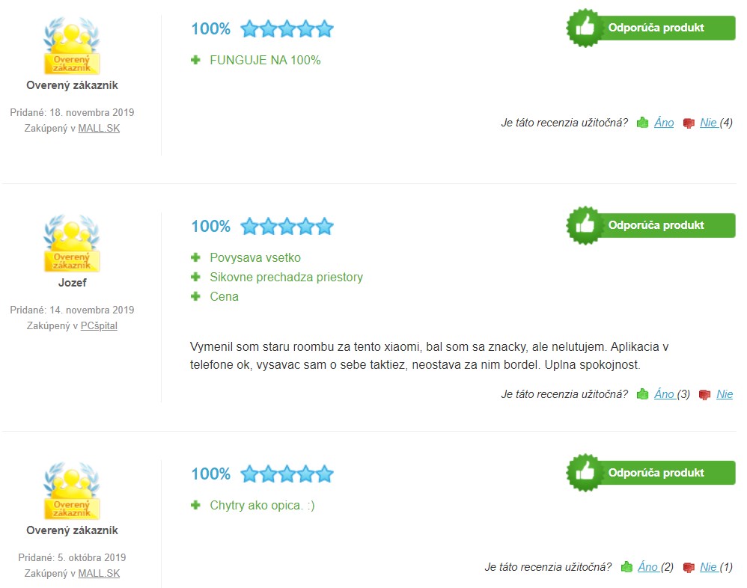Vote Nie (1) on the last review
This screenshot has width=747, height=588.
716,566
